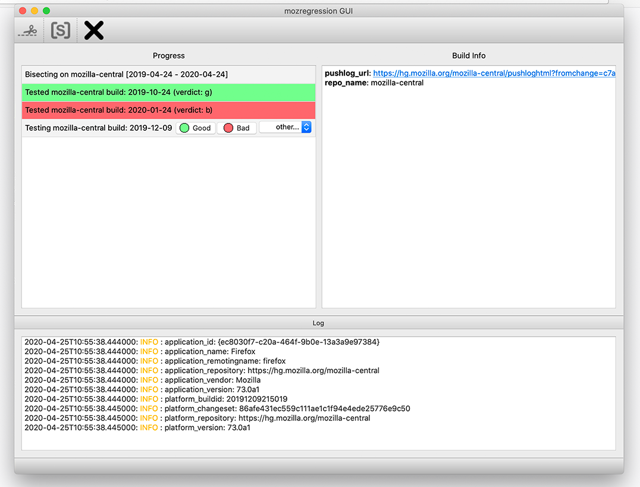Viewport: 640px width, 487px height.
Task: Click the repo_name entry in Build Info
Action: 374,83
